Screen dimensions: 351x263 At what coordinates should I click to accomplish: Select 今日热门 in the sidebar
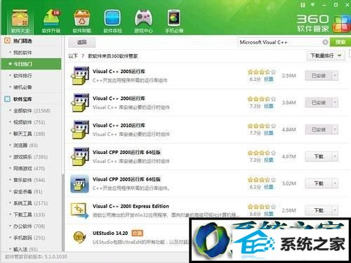pos(31,64)
